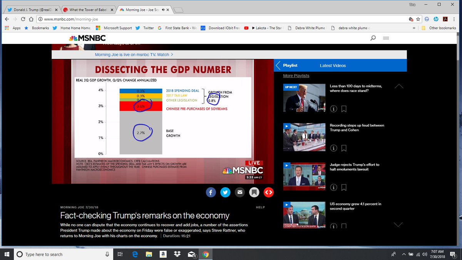The width and height of the screenshot is (462, 260).
Task: Open the Adobe Acrobat extension icon
Action: pyautogui.click(x=445, y=19)
